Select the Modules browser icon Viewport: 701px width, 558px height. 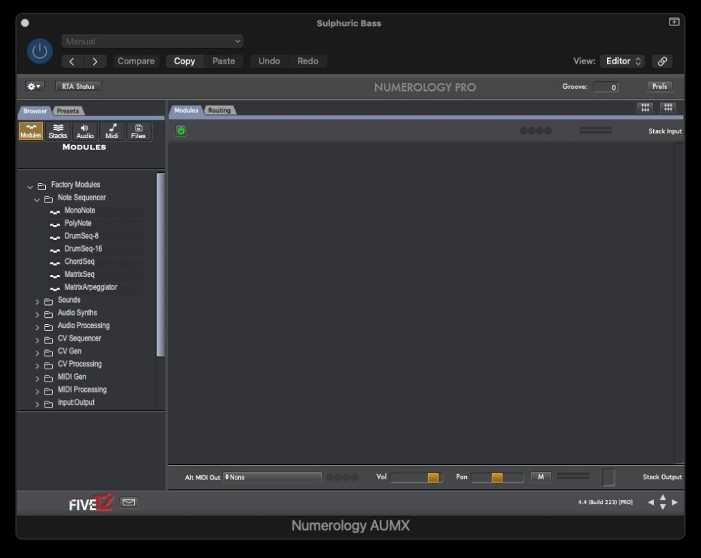[31, 131]
